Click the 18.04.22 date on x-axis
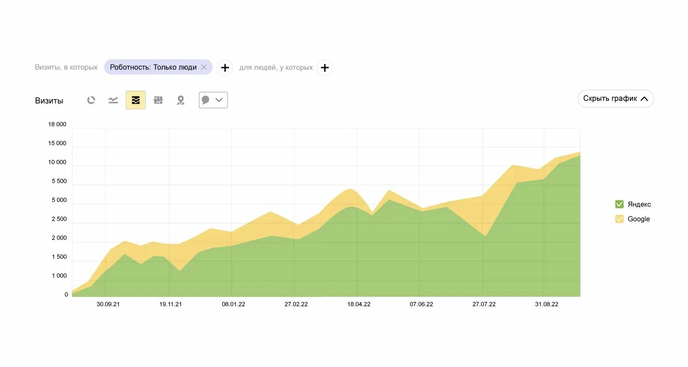 pos(359,304)
